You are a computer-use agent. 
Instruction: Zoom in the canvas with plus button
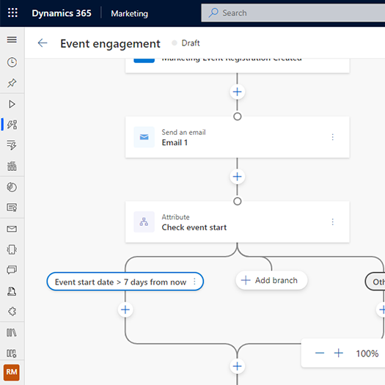point(339,353)
